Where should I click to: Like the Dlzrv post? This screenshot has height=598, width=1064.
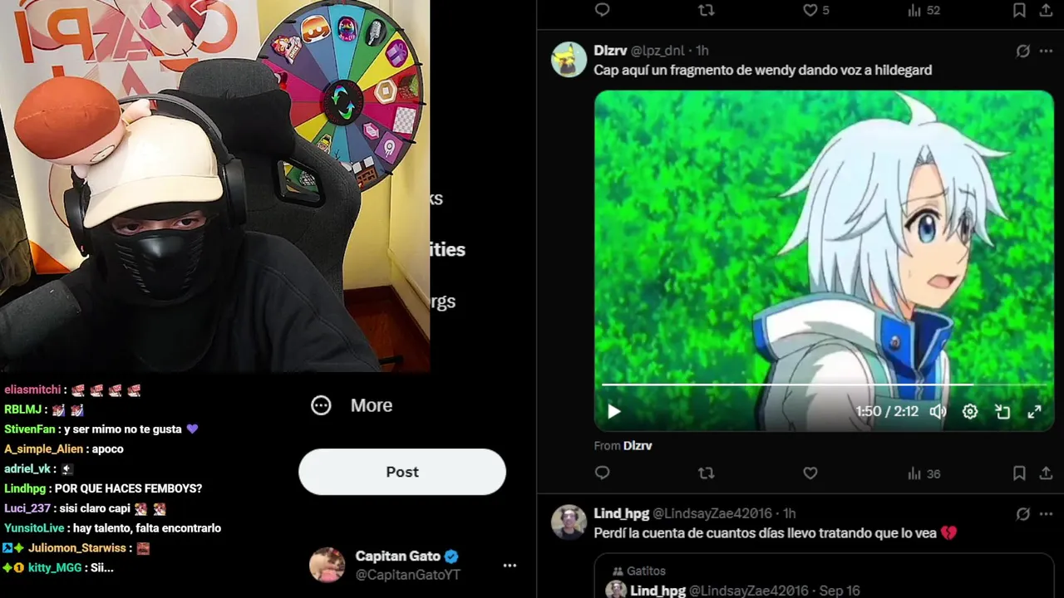[x=810, y=473]
